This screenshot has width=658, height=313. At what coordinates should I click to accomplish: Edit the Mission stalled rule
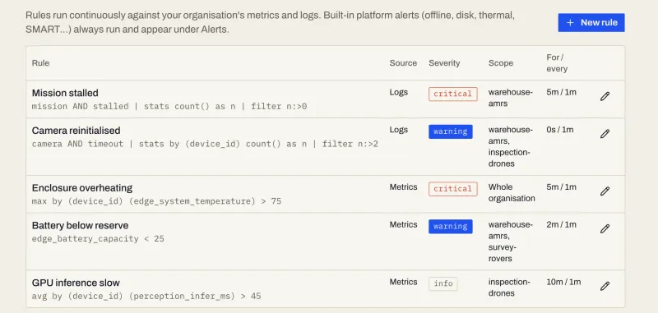605,96
